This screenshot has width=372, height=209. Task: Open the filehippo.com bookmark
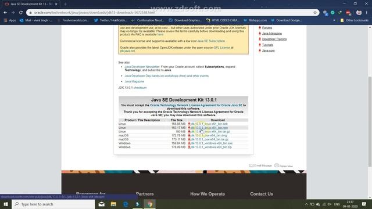tap(255, 20)
